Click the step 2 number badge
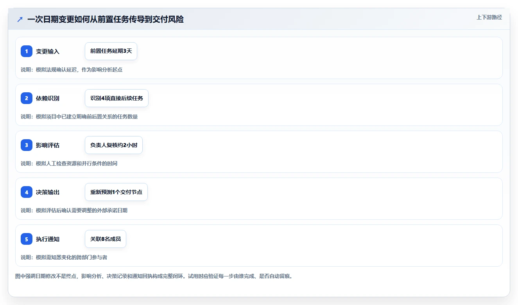The height and width of the screenshot is (305, 518). click(x=27, y=98)
